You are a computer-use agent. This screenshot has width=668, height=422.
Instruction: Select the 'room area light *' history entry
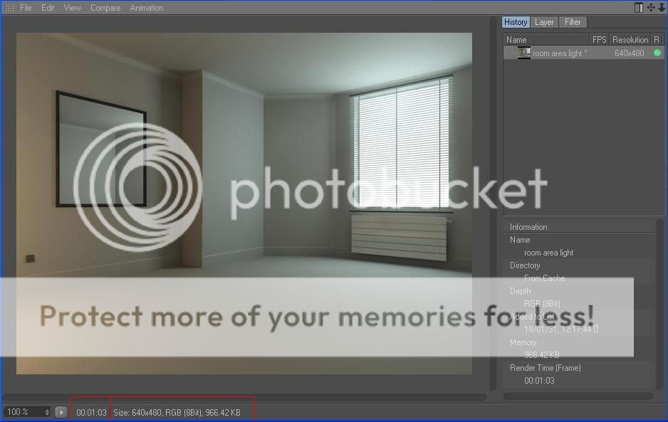point(559,53)
